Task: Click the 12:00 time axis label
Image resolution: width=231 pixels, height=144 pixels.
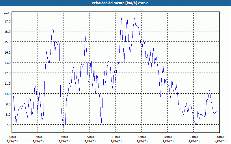Action: click(x=116, y=137)
